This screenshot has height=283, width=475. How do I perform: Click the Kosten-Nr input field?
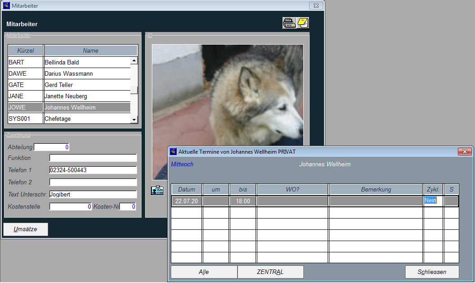[x=128, y=206]
